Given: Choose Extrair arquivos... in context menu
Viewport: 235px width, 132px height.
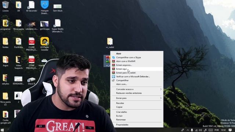Looking at the screenshot, I should (x=137, y=65).
